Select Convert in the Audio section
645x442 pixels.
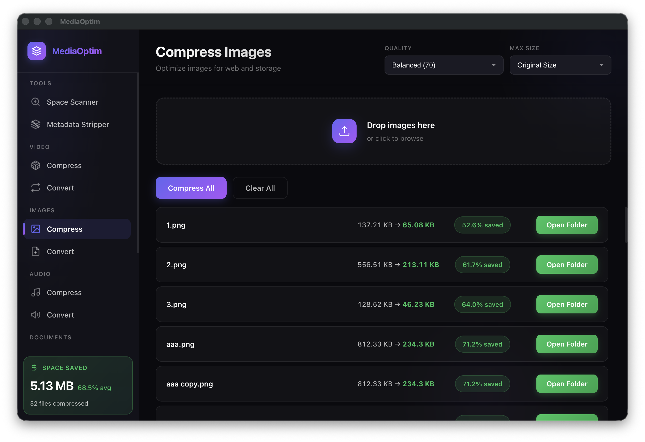point(60,315)
